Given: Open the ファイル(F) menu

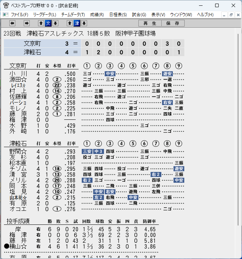Looking at the screenshot, I should (x=20, y=15).
